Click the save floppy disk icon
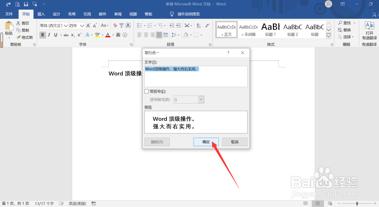 pyautogui.click(x=26, y=4)
